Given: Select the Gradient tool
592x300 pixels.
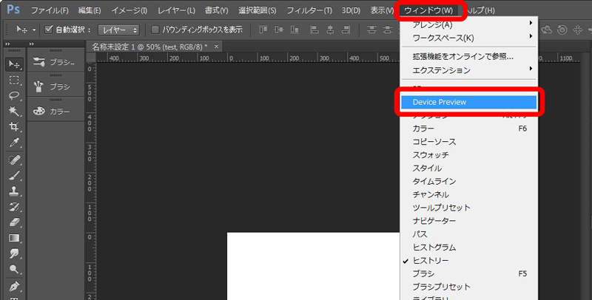Looking at the screenshot, I should click(14, 238).
